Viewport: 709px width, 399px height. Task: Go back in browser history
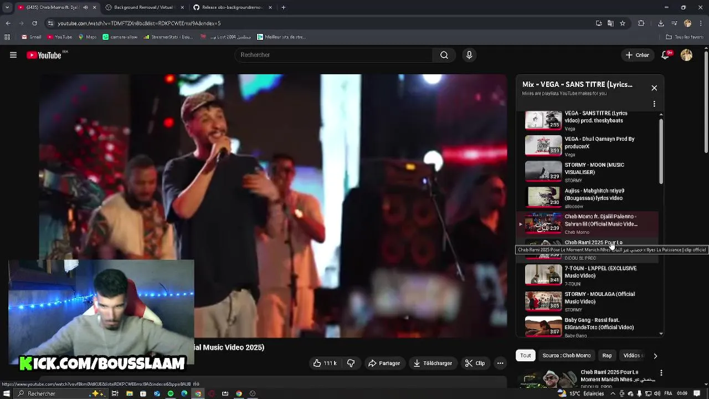(8, 23)
